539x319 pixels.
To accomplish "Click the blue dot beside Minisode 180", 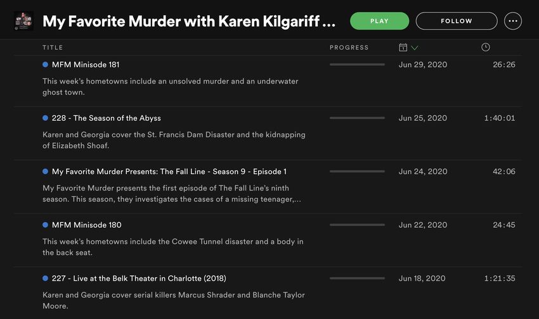I will (46, 225).
